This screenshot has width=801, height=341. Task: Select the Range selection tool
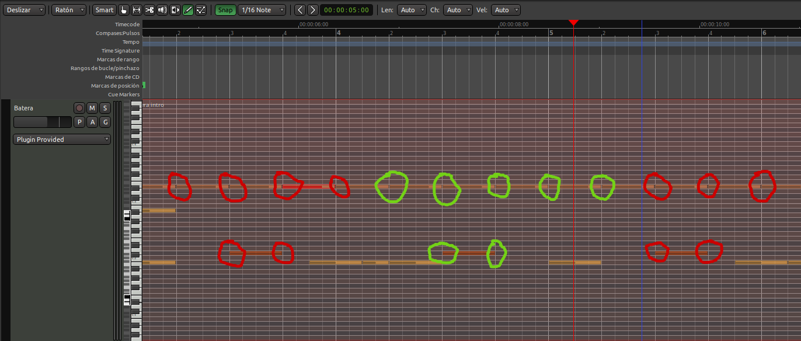[x=137, y=10]
